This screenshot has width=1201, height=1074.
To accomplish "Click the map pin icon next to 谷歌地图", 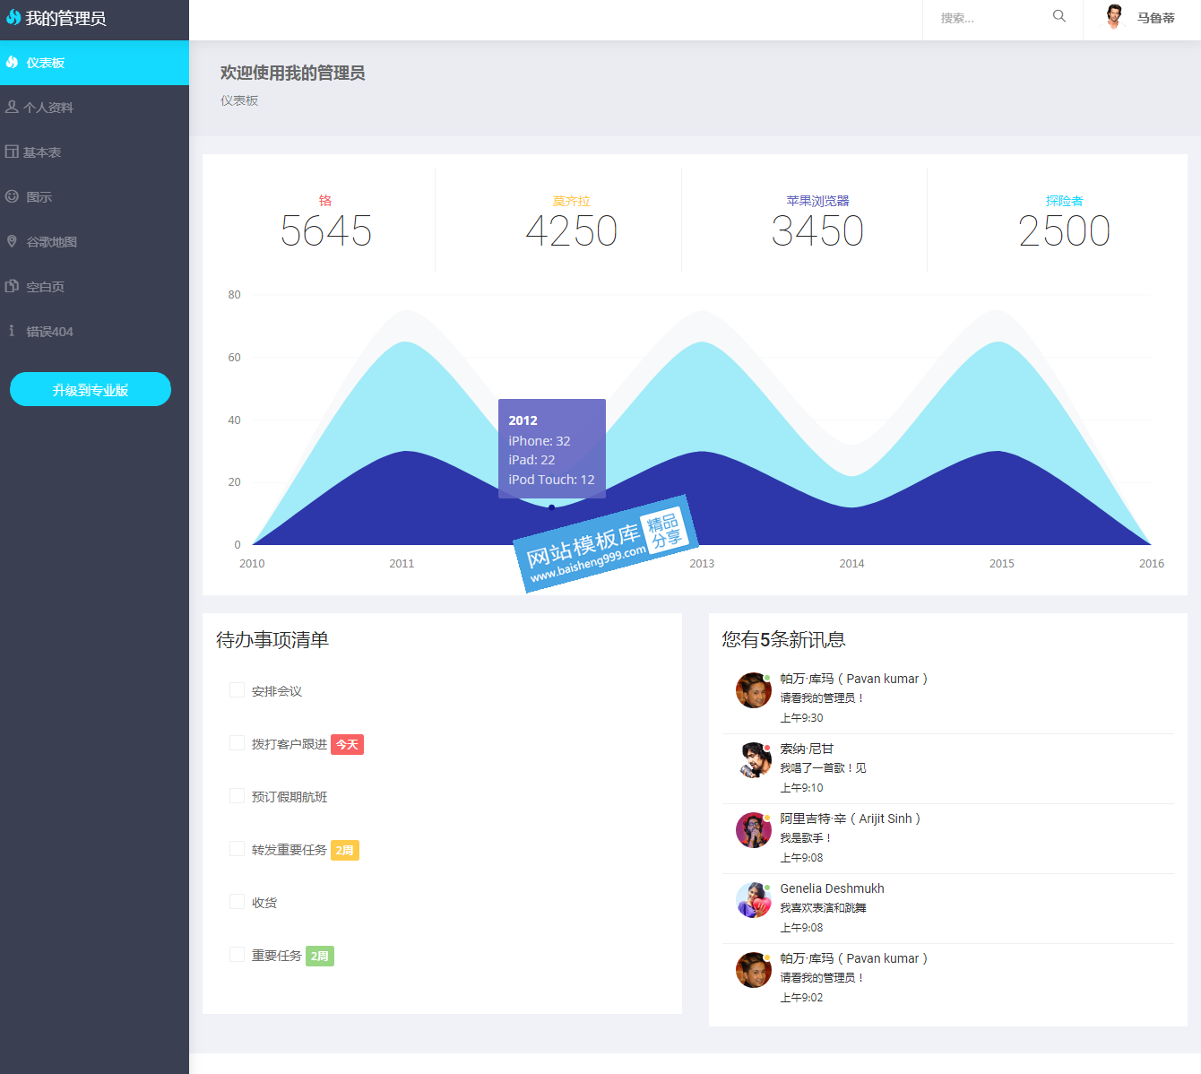I will (x=12, y=241).
